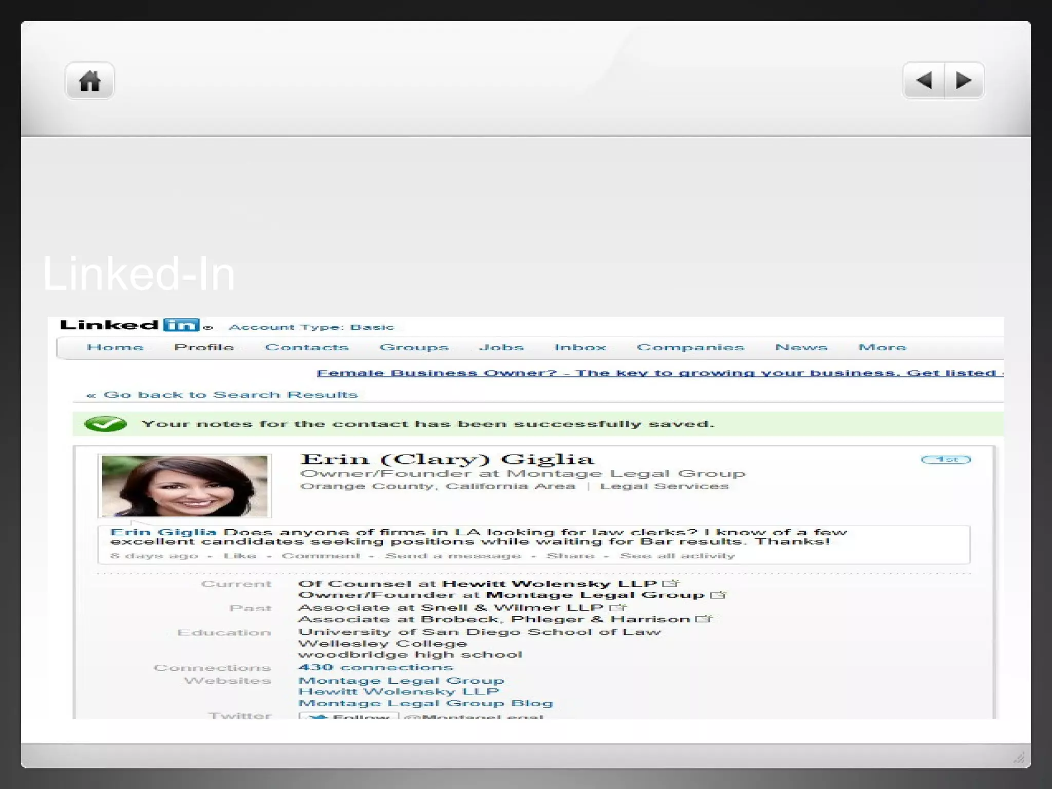This screenshot has height=789, width=1052.
Task: Open company icon beside Montage Legal Group
Action: coord(718,595)
